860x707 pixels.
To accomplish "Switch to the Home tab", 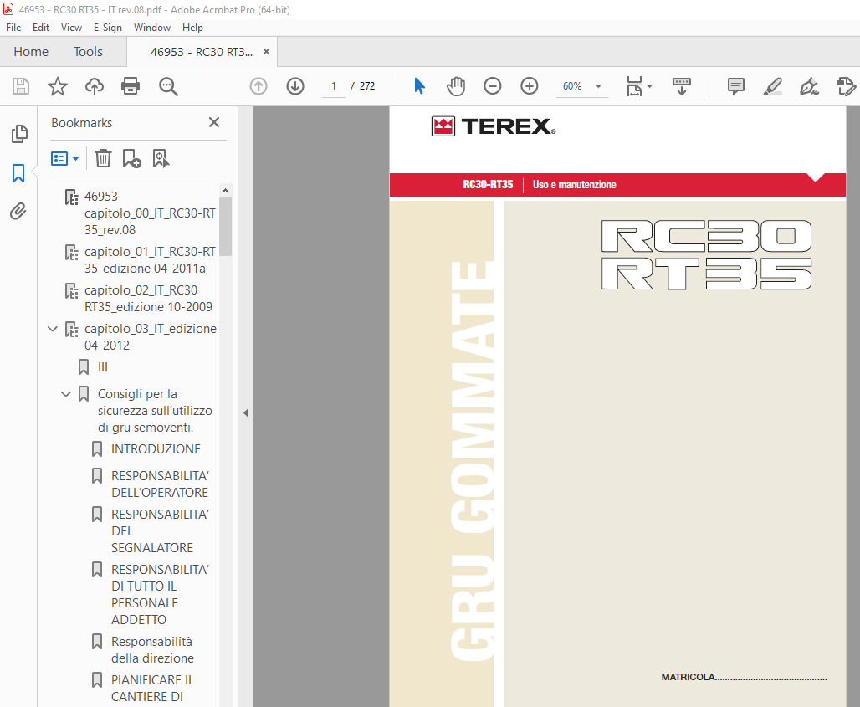I will 31,52.
